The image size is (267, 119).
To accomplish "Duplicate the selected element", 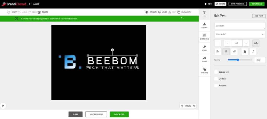I will pos(184,12).
